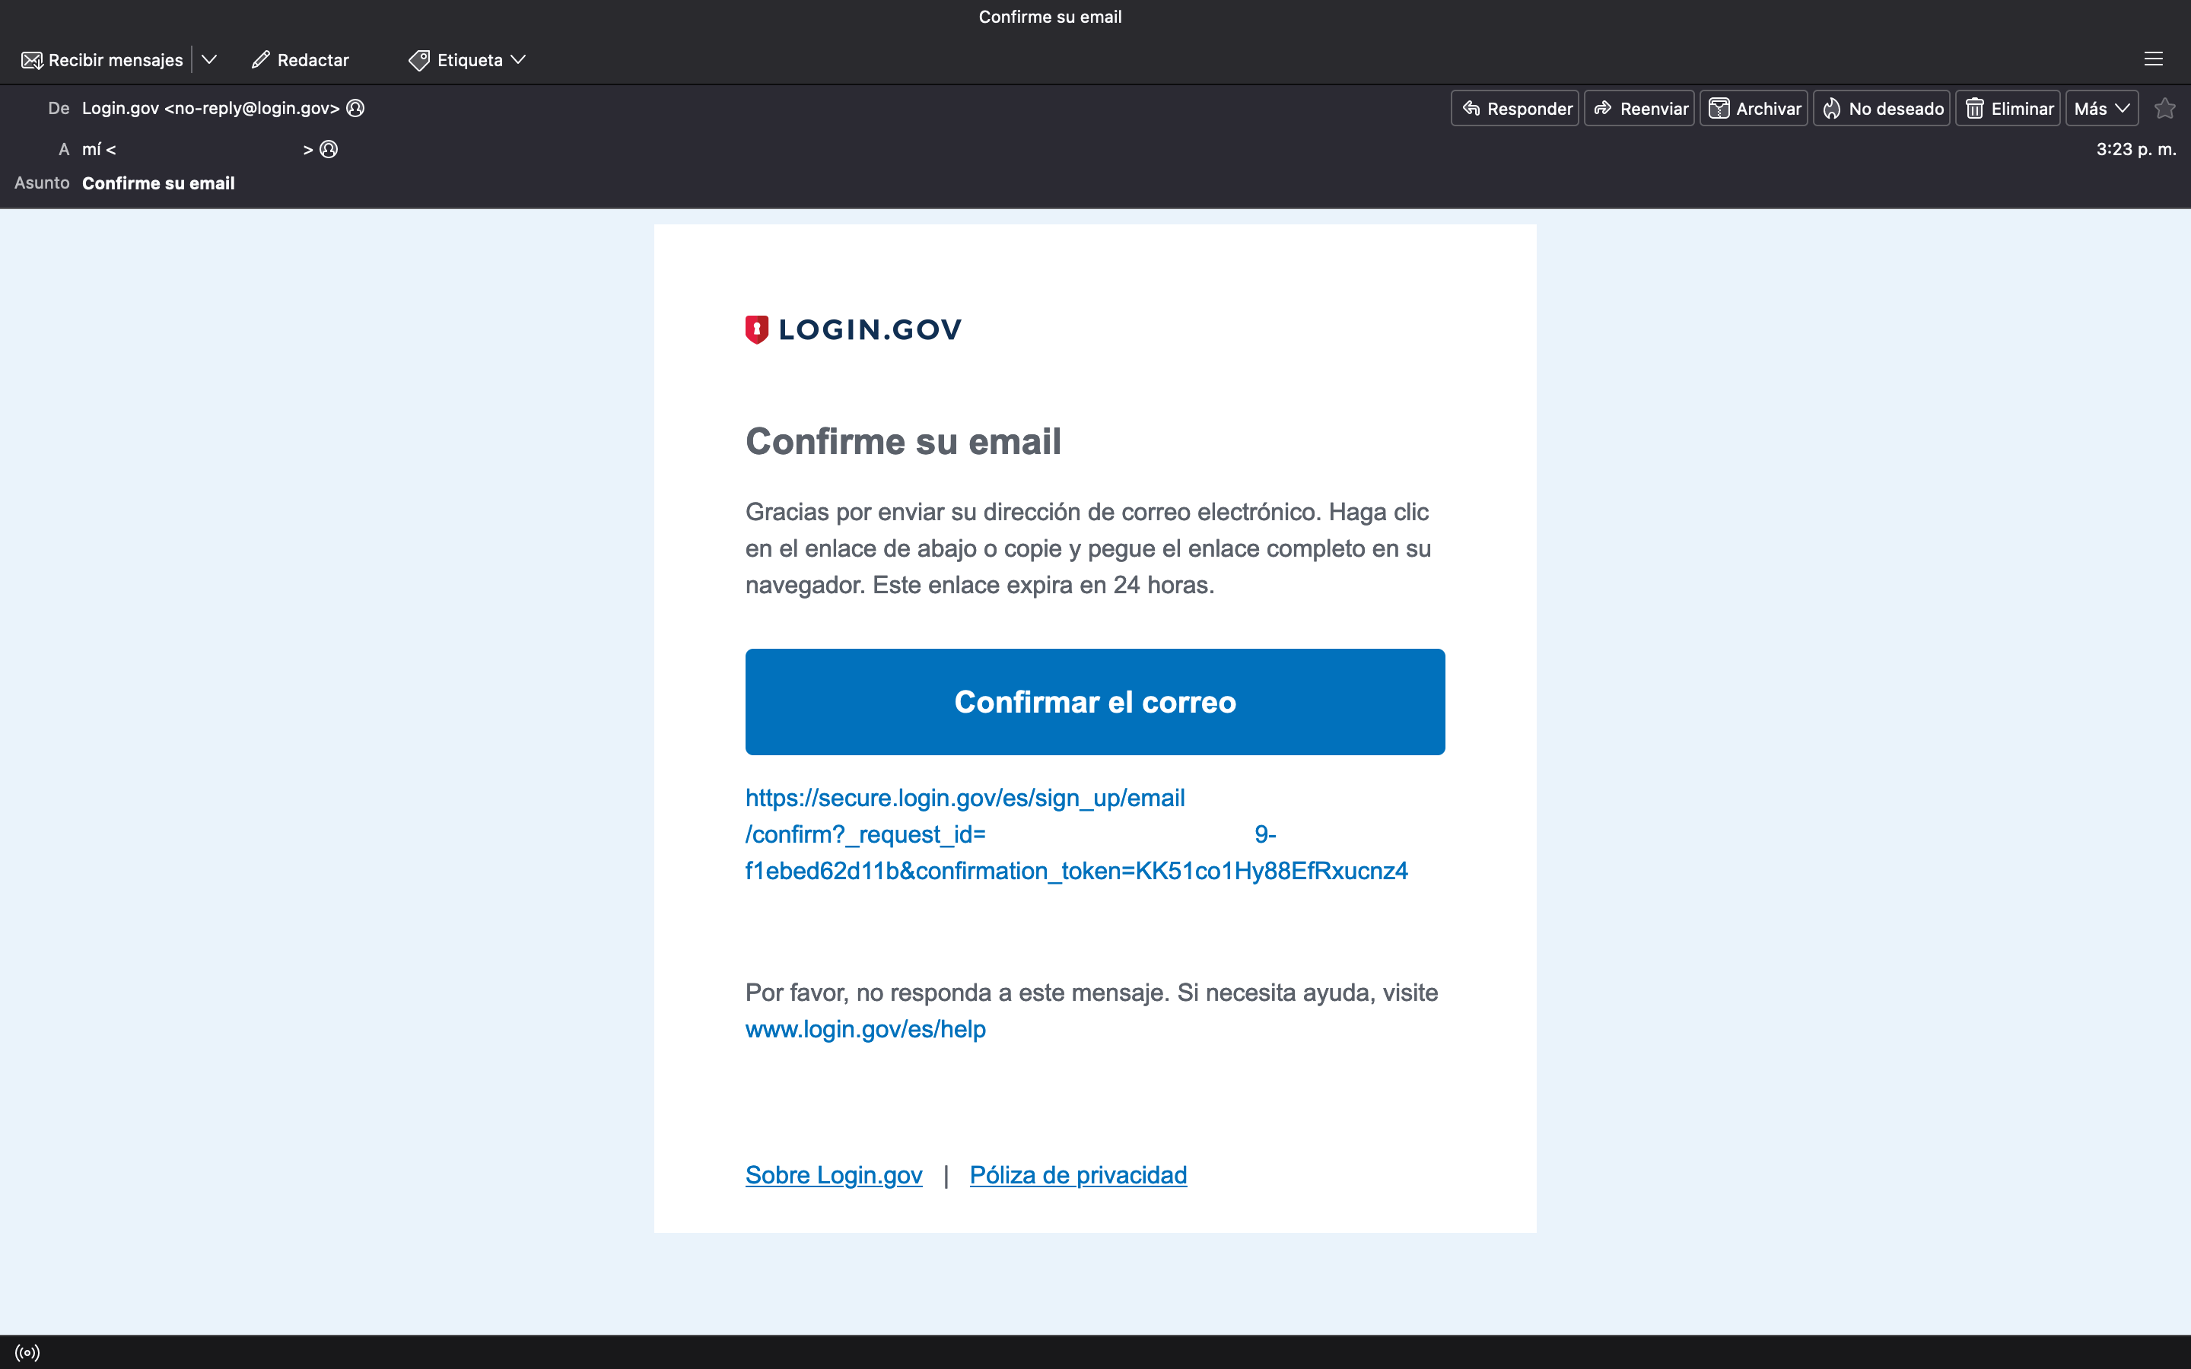Archive the message with Archivar
2191x1369 pixels.
(x=1754, y=109)
